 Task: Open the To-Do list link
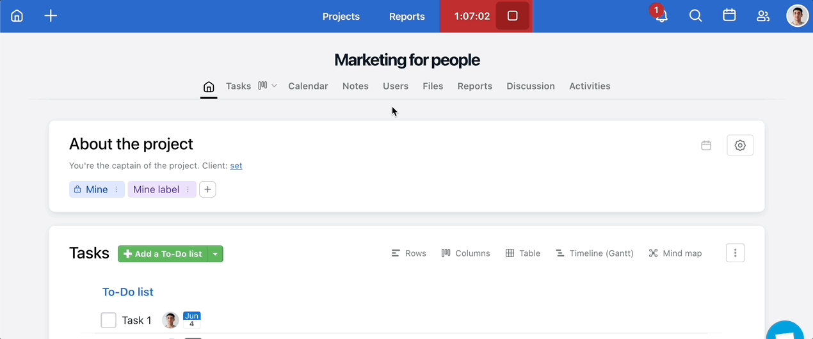[128, 292]
